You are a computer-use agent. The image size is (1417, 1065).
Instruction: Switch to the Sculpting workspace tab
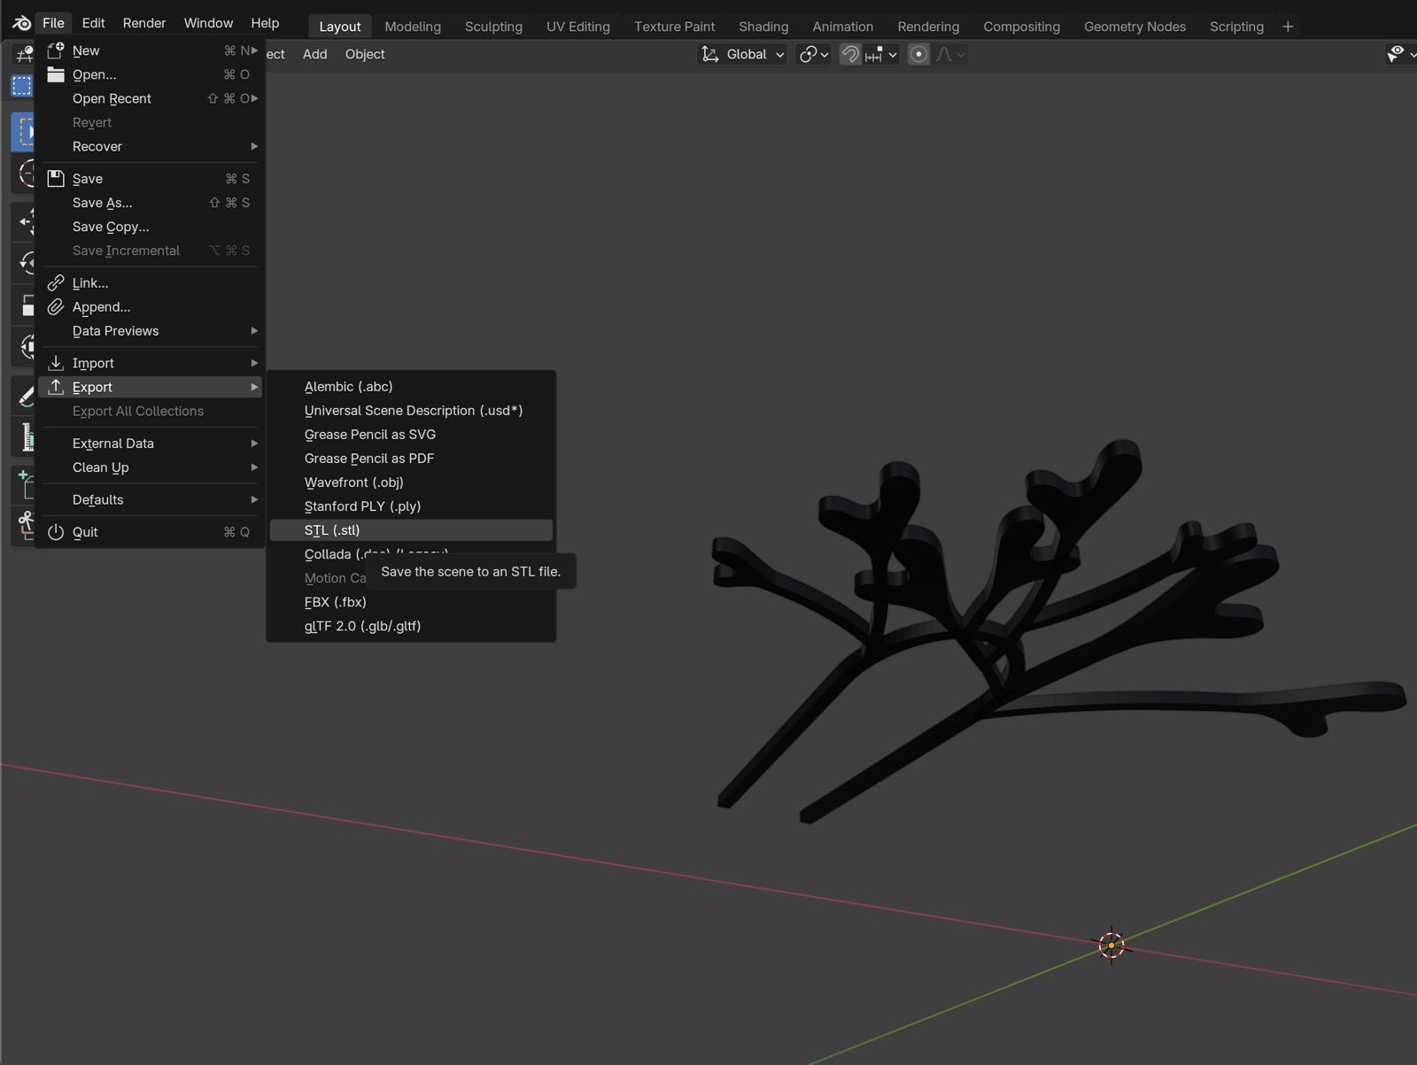pyautogui.click(x=493, y=27)
